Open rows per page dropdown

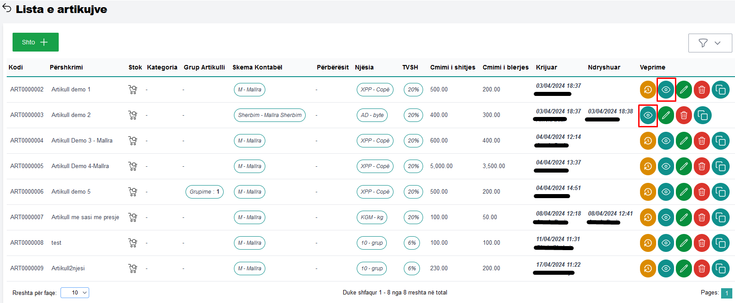75,293
